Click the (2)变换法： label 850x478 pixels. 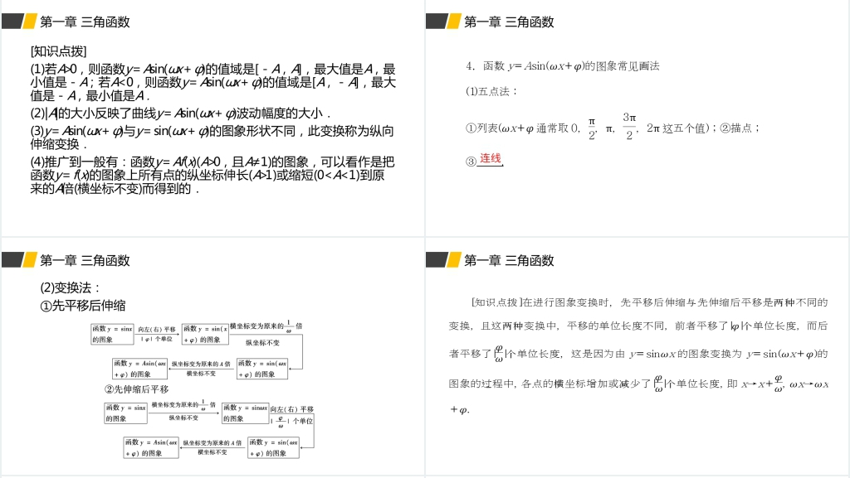coord(71,287)
